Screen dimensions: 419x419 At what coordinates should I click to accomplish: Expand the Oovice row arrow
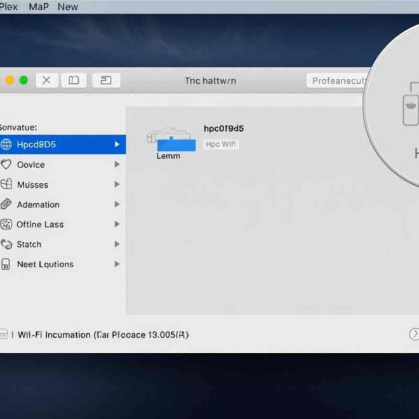(x=117, y=164)
